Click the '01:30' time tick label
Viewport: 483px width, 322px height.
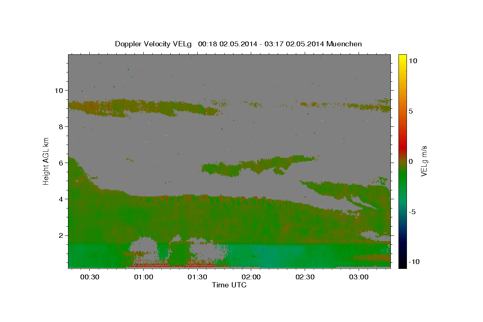tap(198, 277)
